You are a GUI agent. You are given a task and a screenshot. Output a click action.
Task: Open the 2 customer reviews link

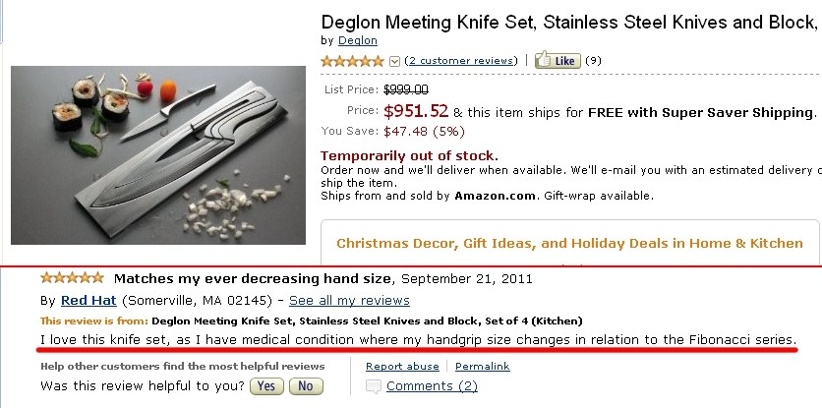(x=460, y=61)
